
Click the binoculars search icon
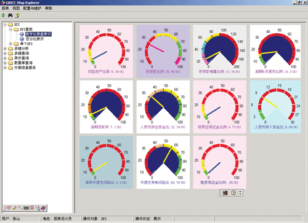10,15
